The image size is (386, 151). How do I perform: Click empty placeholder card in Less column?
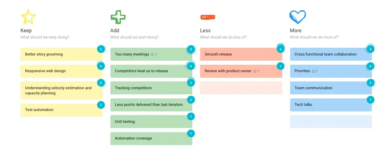tap(241, 88)
